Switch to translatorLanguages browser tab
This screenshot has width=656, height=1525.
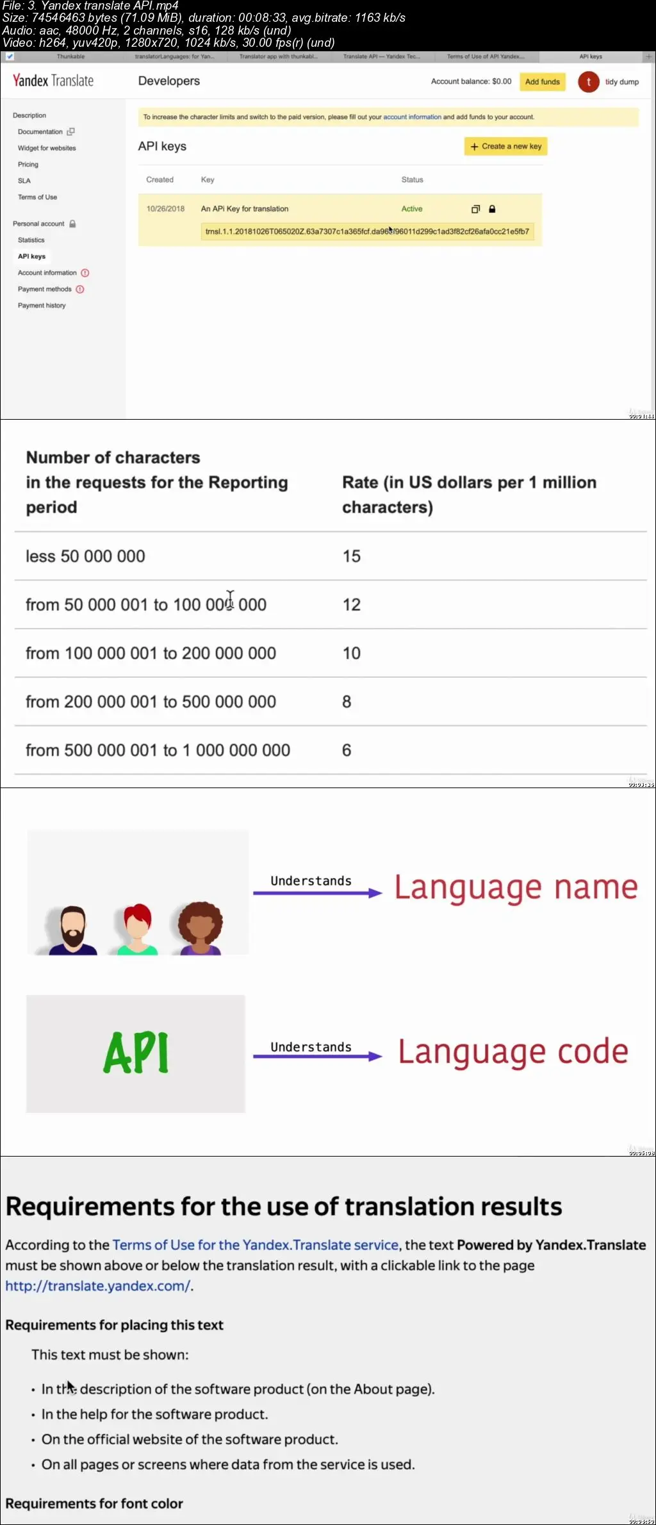point(175,56)
